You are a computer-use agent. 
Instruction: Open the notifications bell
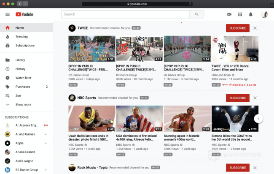coord(250,14)
